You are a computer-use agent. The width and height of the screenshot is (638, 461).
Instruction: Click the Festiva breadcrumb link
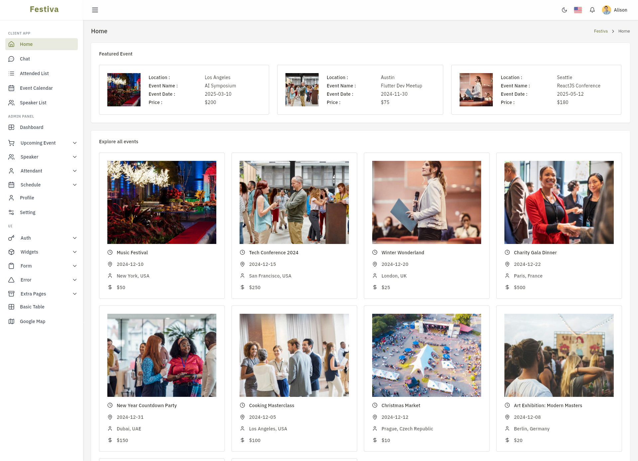tap(601, 31)
